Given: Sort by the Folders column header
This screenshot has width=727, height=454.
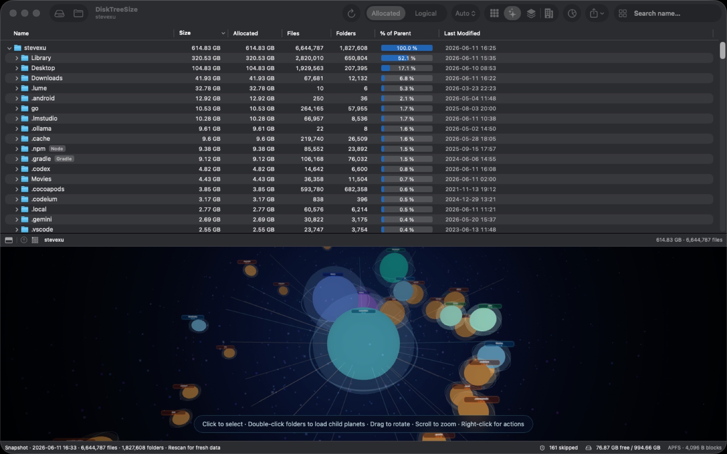Looking at the screenshot, I should (346, 33).
